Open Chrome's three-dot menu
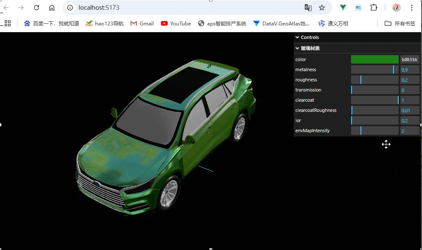 click(412, 7)
